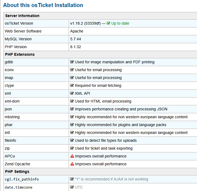Select the mbstring extension name
The height and width of the screenshot is (191, 197).
(x=12, y=117)
